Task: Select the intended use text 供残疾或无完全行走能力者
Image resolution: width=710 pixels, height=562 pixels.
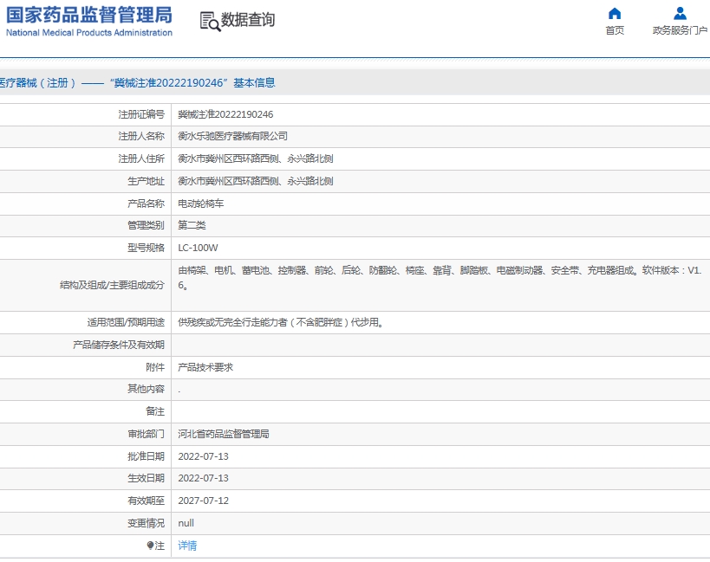Action: [232, 322]
